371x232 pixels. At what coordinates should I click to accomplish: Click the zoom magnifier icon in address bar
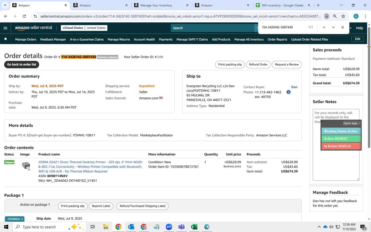click(x=335, y=16)
